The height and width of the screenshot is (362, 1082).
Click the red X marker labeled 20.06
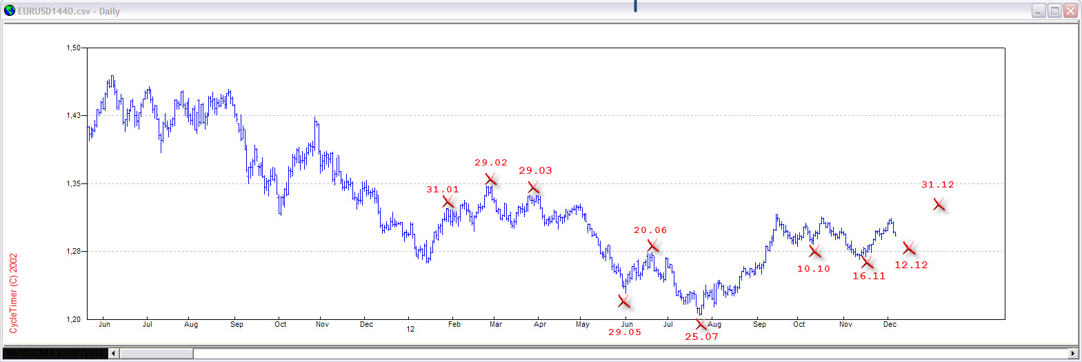pyautogui.click(x=652, y=245)
